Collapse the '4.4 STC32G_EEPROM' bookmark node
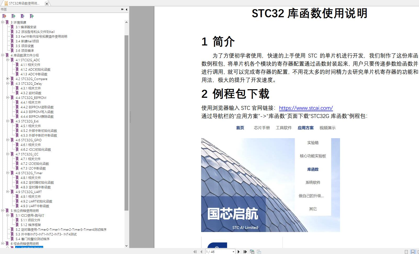The height and width of the screenshot is (254, 419). tap(8, 98)
